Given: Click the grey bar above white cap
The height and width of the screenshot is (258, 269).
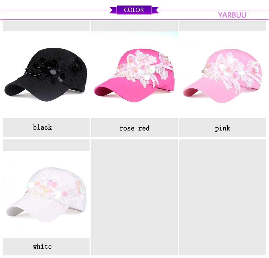Looking at the screenshot, I should click(x=46, y=145).
